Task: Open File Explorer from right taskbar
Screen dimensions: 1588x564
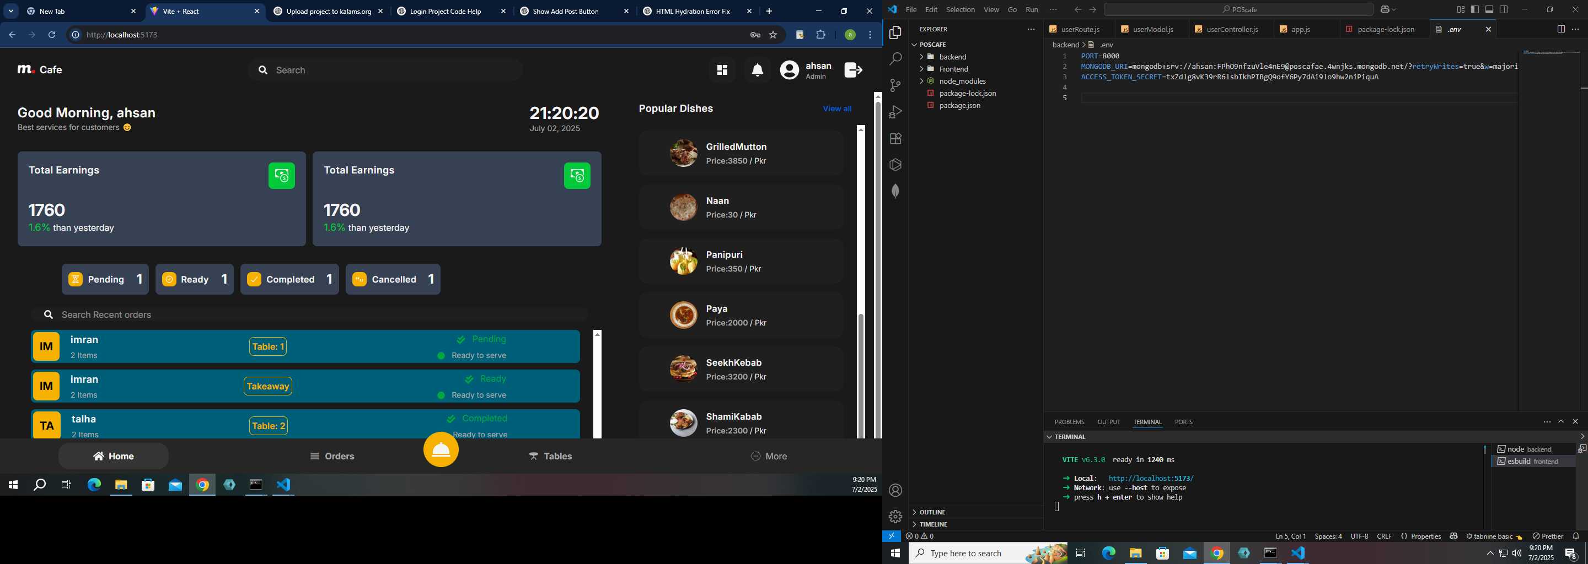Action: [1135, 553]
